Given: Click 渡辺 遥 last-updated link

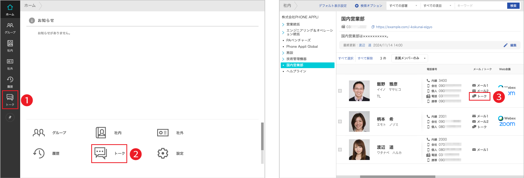Looking at the screenshot, I should (365, 45).
